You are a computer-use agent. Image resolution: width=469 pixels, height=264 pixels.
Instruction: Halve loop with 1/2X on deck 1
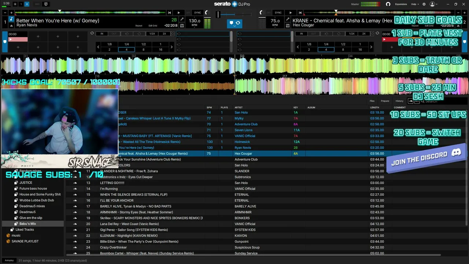pos(152,33)
